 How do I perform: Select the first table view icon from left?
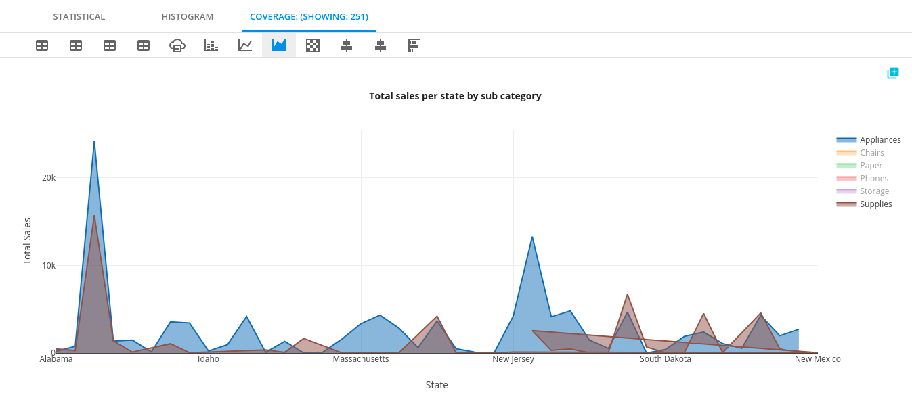tap(42, 45)
